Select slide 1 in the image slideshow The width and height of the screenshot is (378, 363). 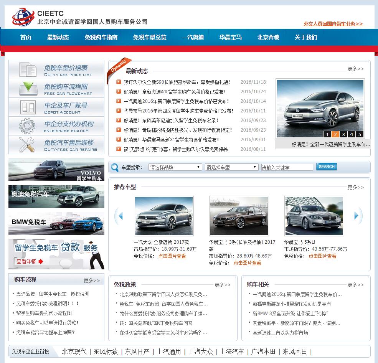(327, 134)
